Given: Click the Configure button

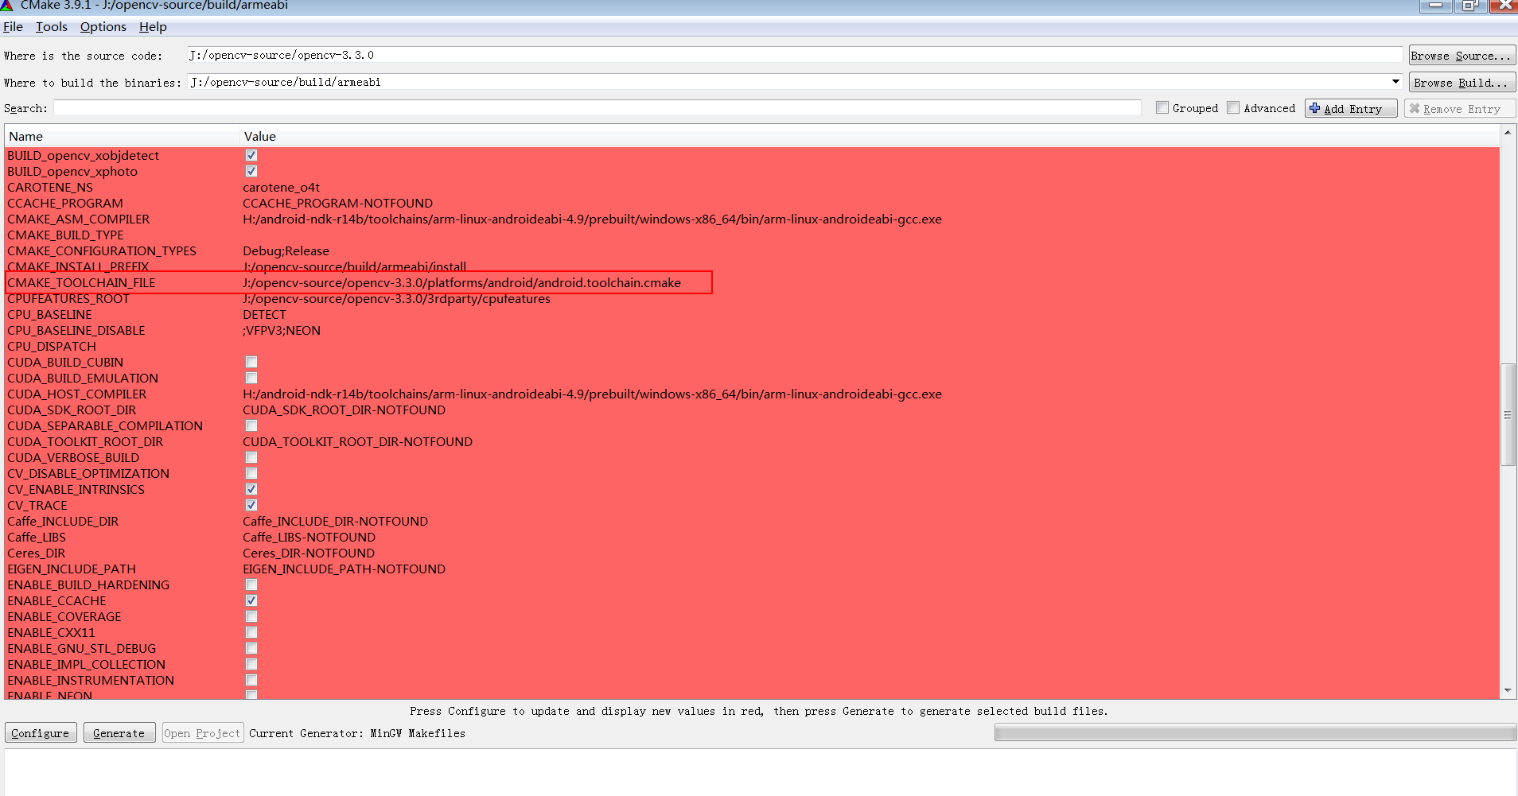Looking at the screenshot, I should click(41, 733).
